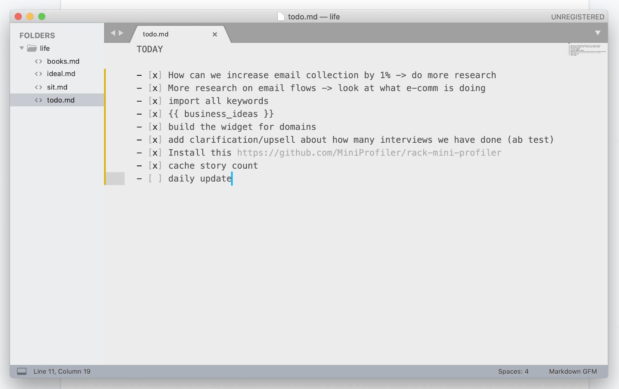Go to next tab with right arrow
Image resolution: width=619 pixels, height=389 pixels.
click(121, 33)
